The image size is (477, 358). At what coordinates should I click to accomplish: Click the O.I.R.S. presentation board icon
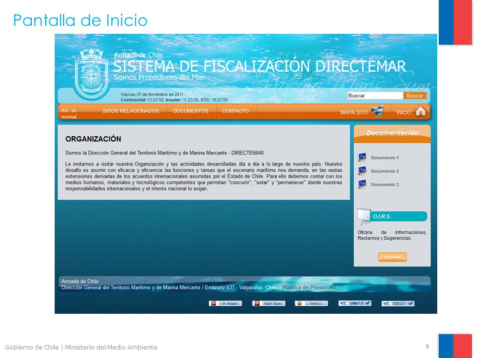point(364,216)
